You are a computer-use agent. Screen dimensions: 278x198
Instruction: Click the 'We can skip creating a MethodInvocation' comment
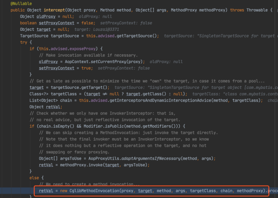128,133
